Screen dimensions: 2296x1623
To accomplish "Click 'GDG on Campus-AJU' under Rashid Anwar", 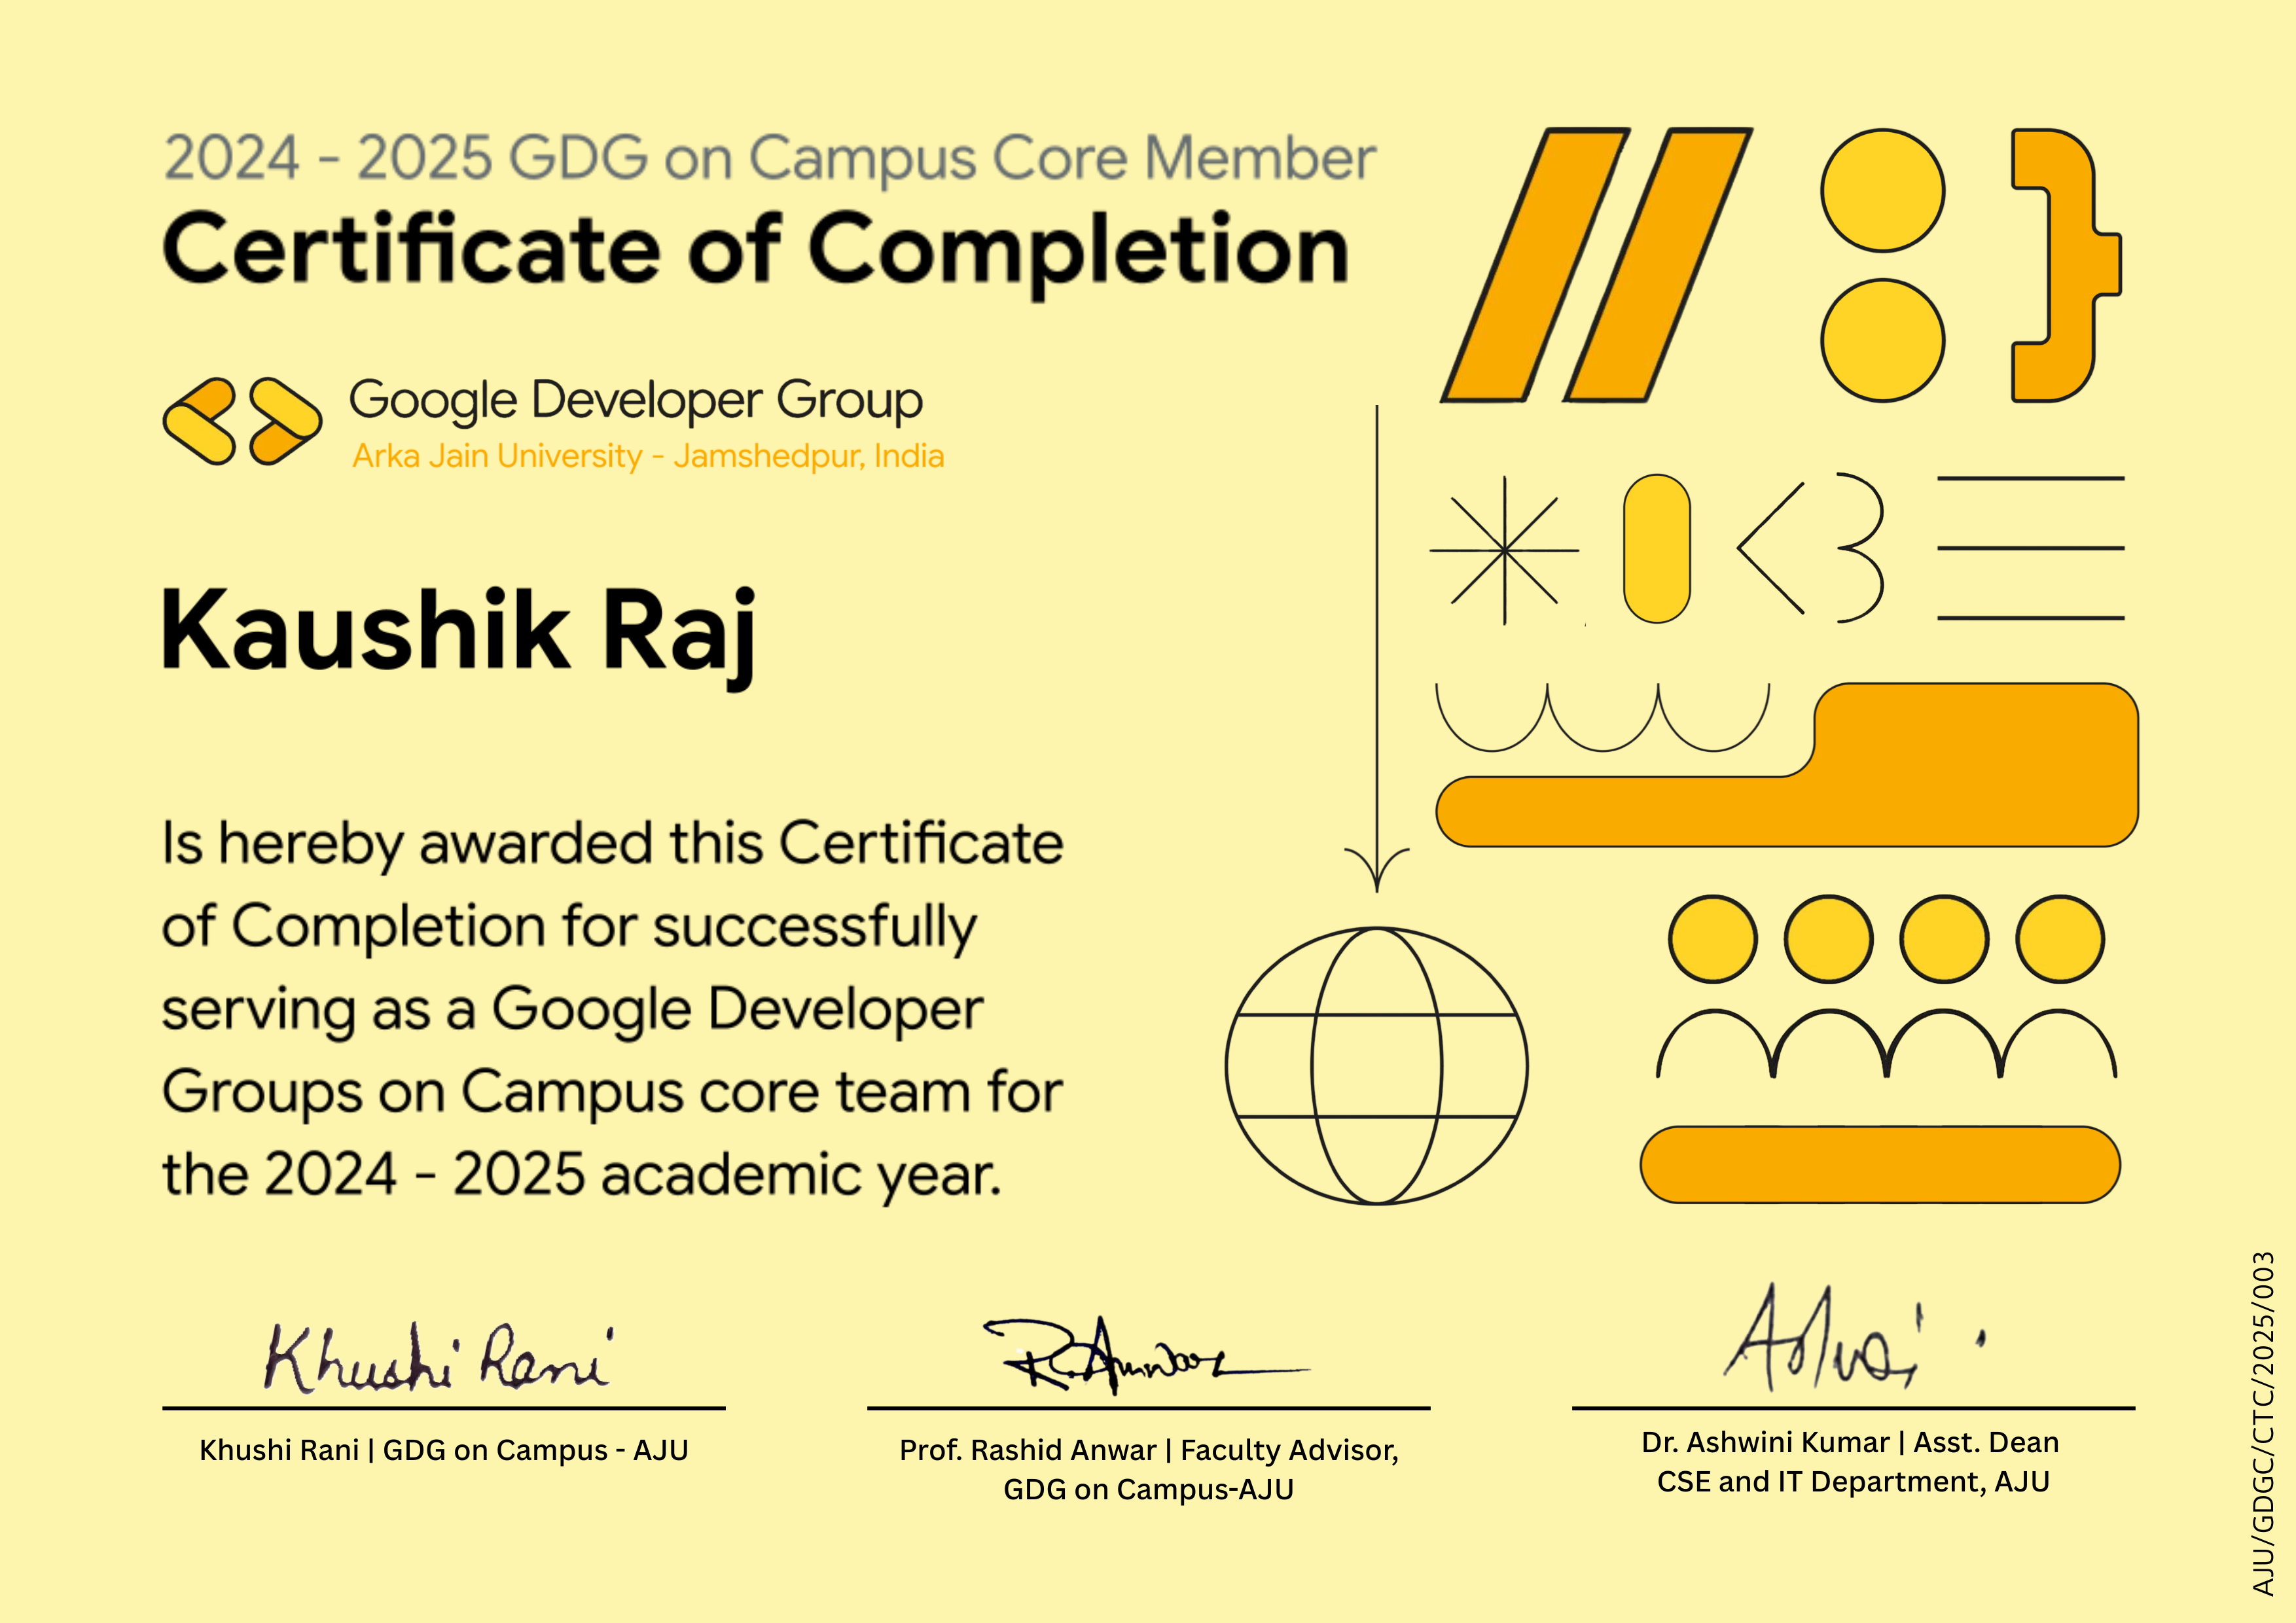I will click(1149, 1490).
